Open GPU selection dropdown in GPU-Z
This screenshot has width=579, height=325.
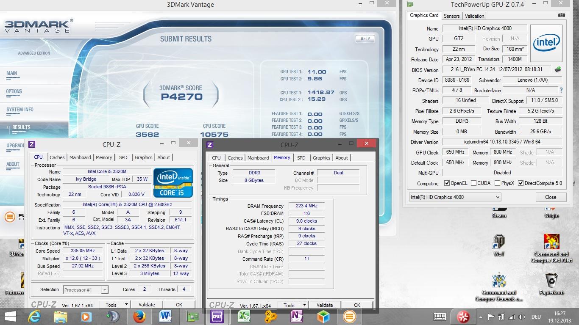[455, 197]
